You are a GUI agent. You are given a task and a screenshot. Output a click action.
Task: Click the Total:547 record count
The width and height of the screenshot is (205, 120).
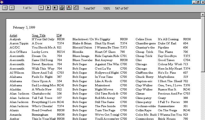tap(89, 8)
